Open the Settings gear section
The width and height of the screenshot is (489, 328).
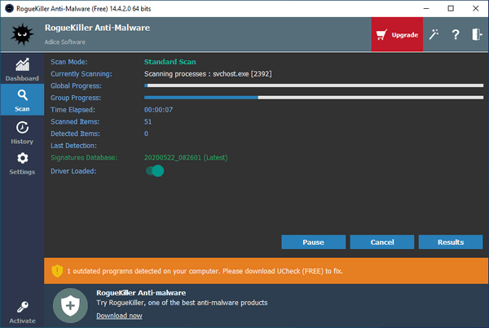point(22,164)
